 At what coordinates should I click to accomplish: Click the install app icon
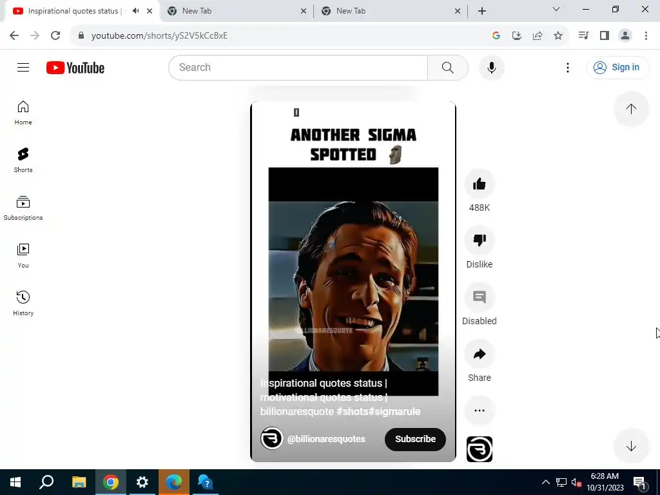point(517,36)
